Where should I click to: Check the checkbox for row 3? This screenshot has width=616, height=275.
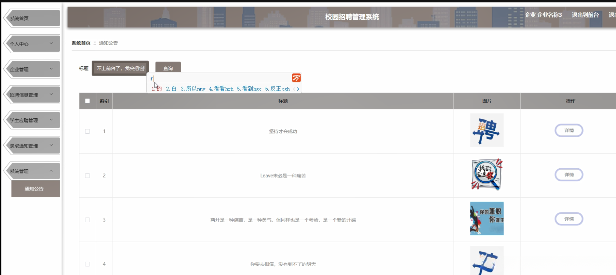88,220
